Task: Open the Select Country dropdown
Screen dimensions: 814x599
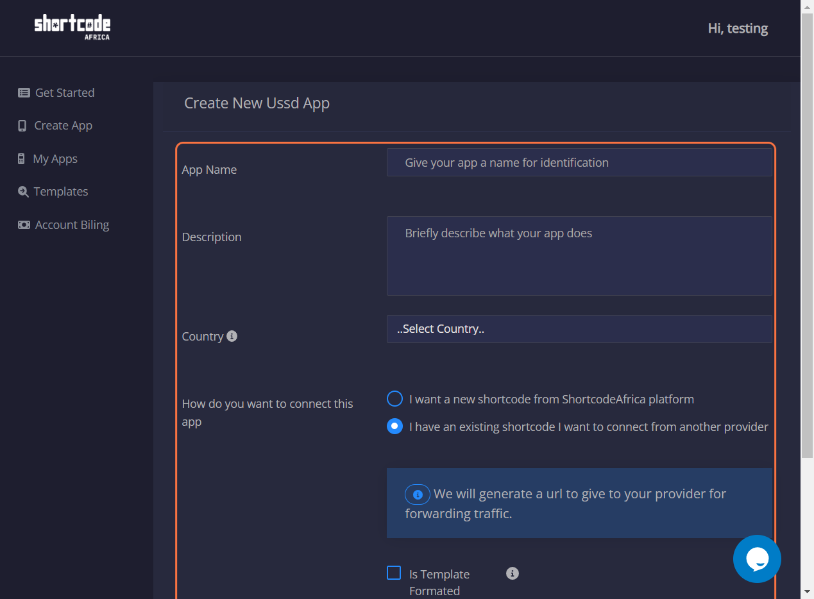Action: point(579,329)
